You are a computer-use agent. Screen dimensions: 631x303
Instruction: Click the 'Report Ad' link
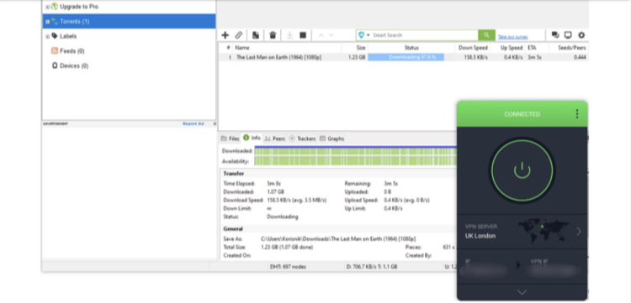click(x=194, y=123)
